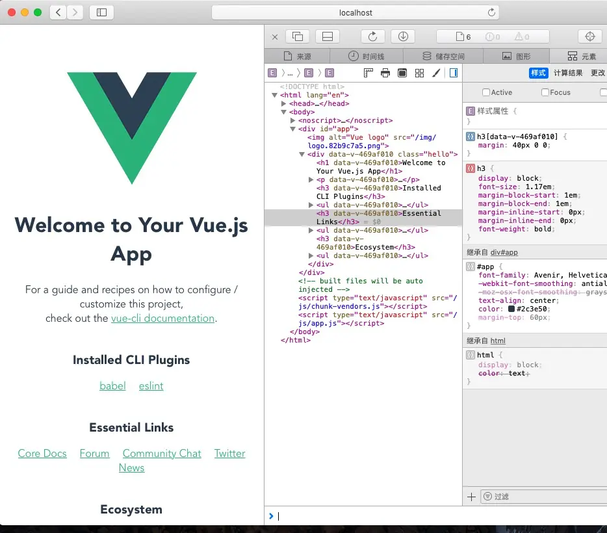Select the h3 Essential Links DOM row
This screenshot has height=533, width=607.
coord(363,218)
